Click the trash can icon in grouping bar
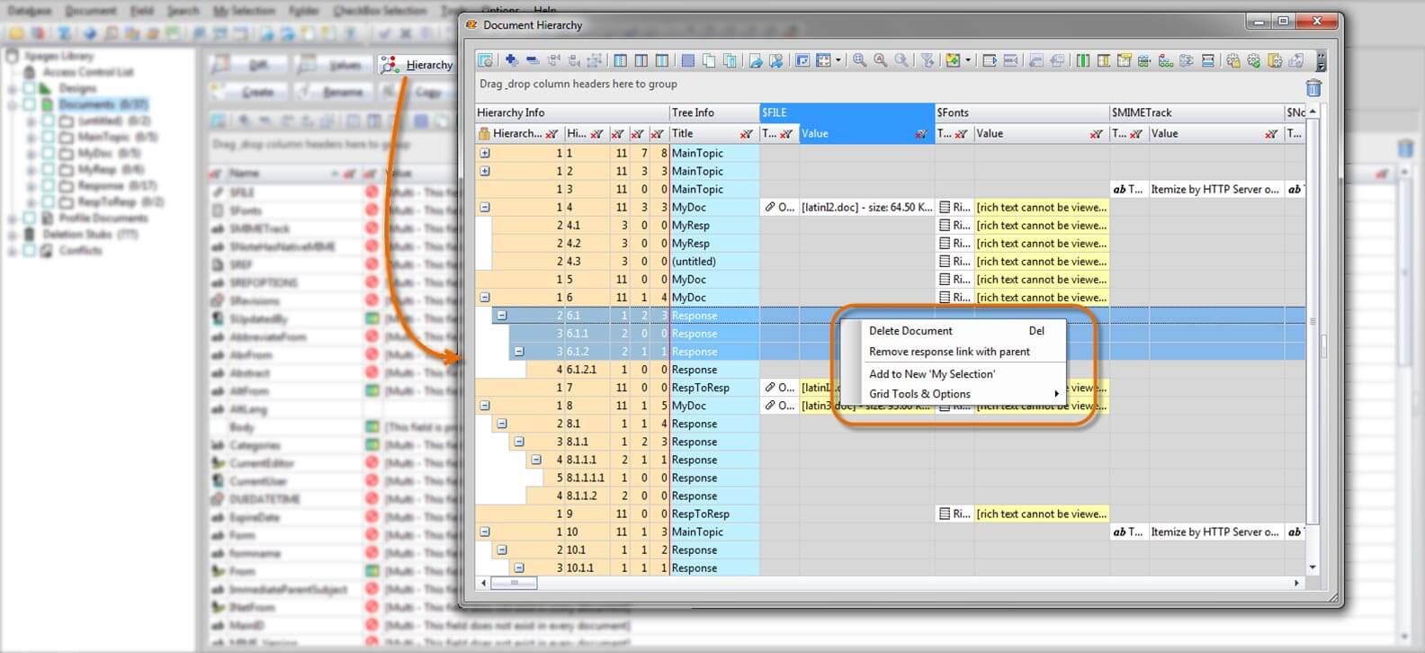1425x653 pixels. (x=1313, y=88)
